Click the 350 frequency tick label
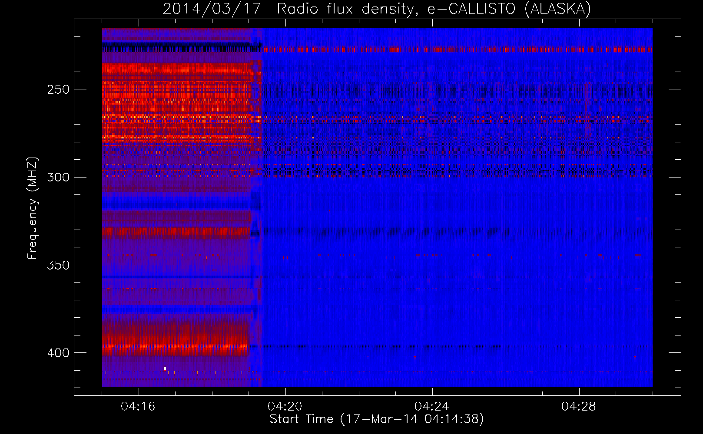 (59, 265)
